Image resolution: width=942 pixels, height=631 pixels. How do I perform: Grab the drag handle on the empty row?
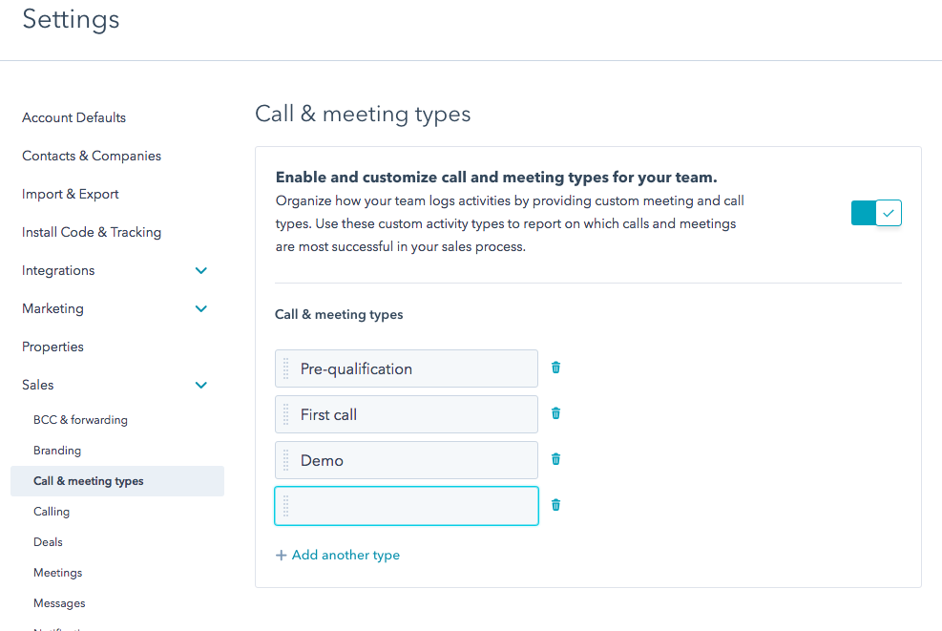(284, 505)
